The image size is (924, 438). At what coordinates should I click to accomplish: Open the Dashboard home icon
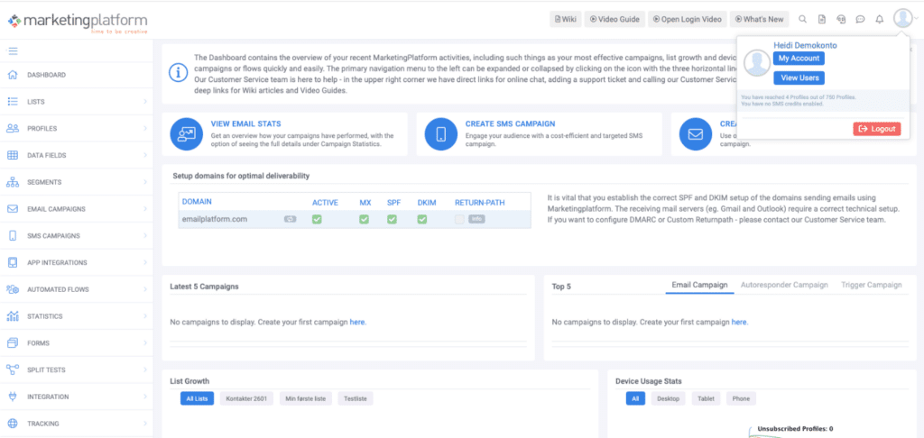click(13, 75)
